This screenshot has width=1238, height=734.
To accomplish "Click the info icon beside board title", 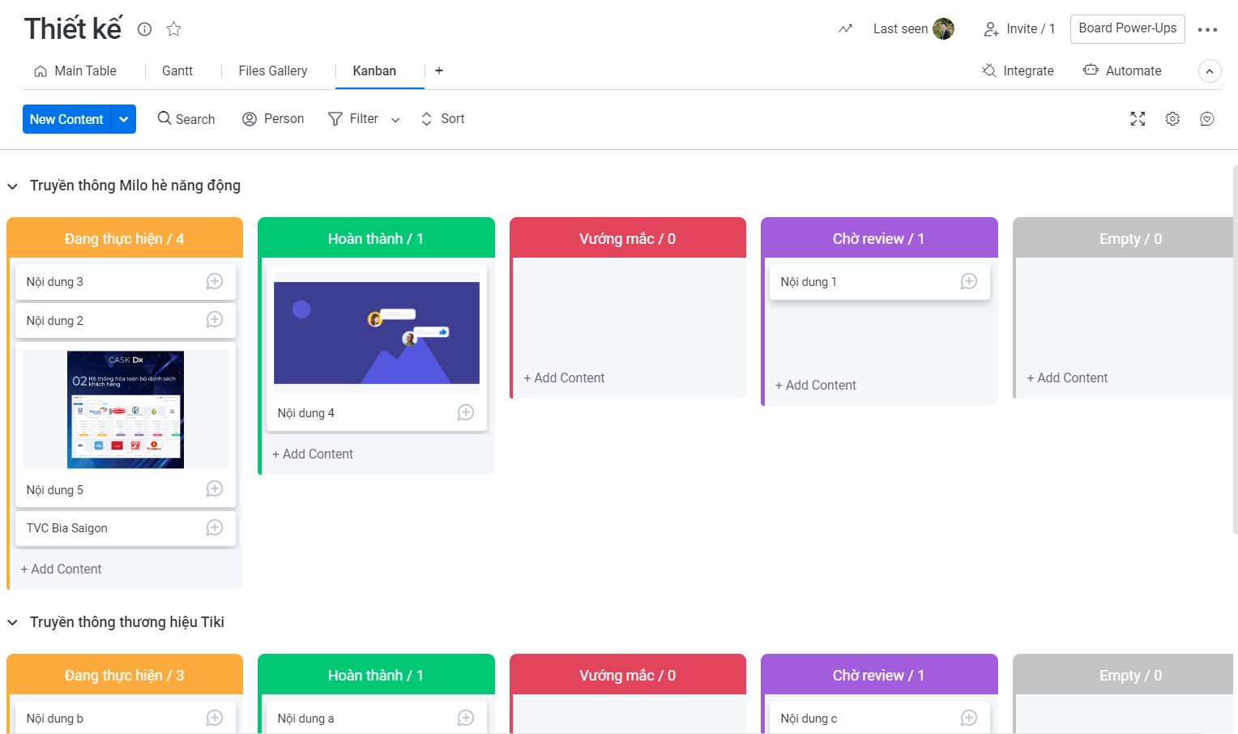I will click(144, 29).
